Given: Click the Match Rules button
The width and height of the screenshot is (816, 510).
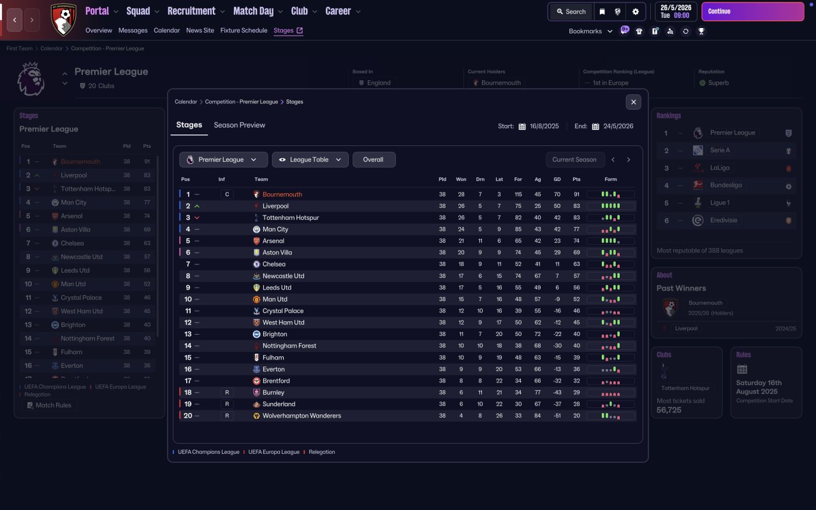Looking at the screenshot, I should pyautogui.click(x=49, y=405).
